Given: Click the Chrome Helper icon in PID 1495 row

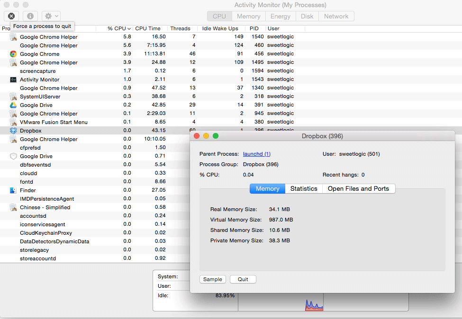Looking at the screenshot, I should tap(13, 62).
